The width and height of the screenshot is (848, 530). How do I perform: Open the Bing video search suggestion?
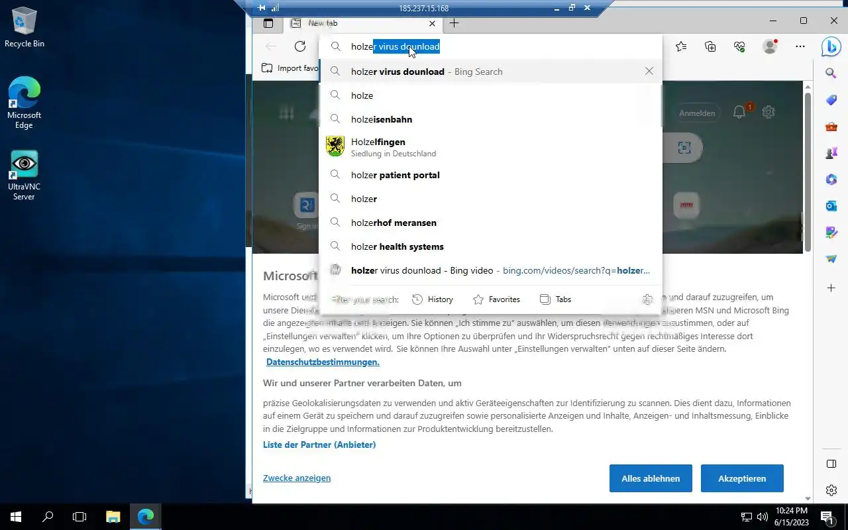coord(490,270)
